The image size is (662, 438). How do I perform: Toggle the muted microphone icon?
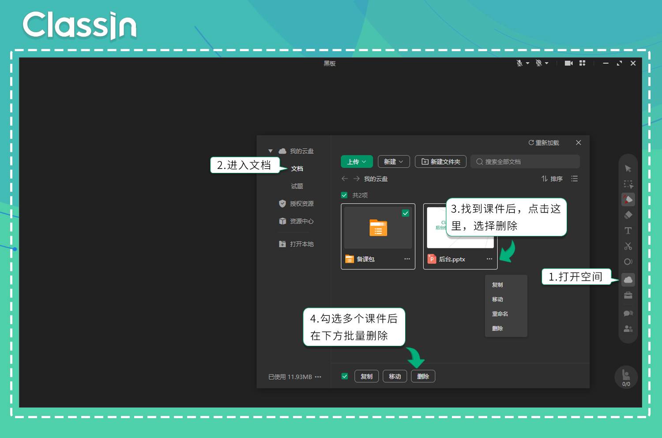(519, 63)
